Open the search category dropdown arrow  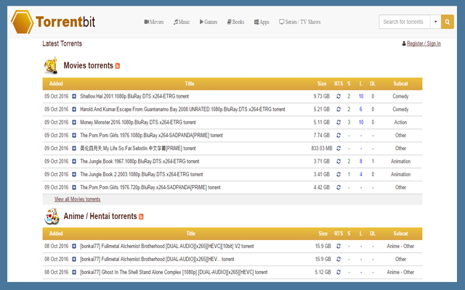[x=435, y=22]
